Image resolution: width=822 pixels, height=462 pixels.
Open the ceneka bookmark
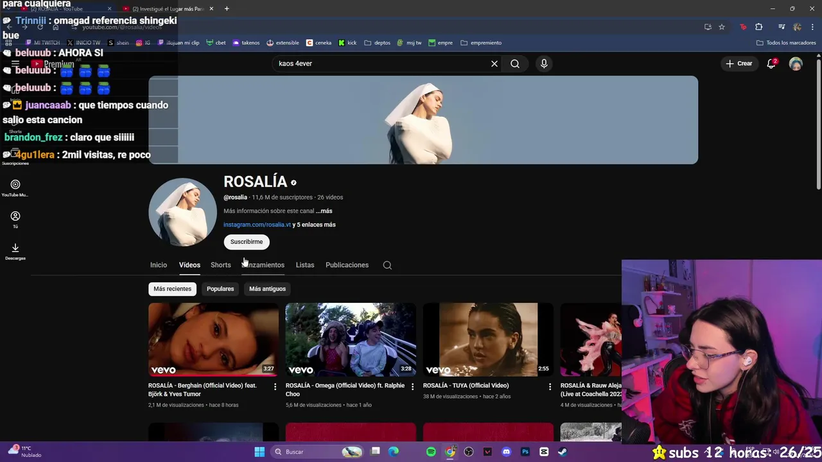pos(319,43)
